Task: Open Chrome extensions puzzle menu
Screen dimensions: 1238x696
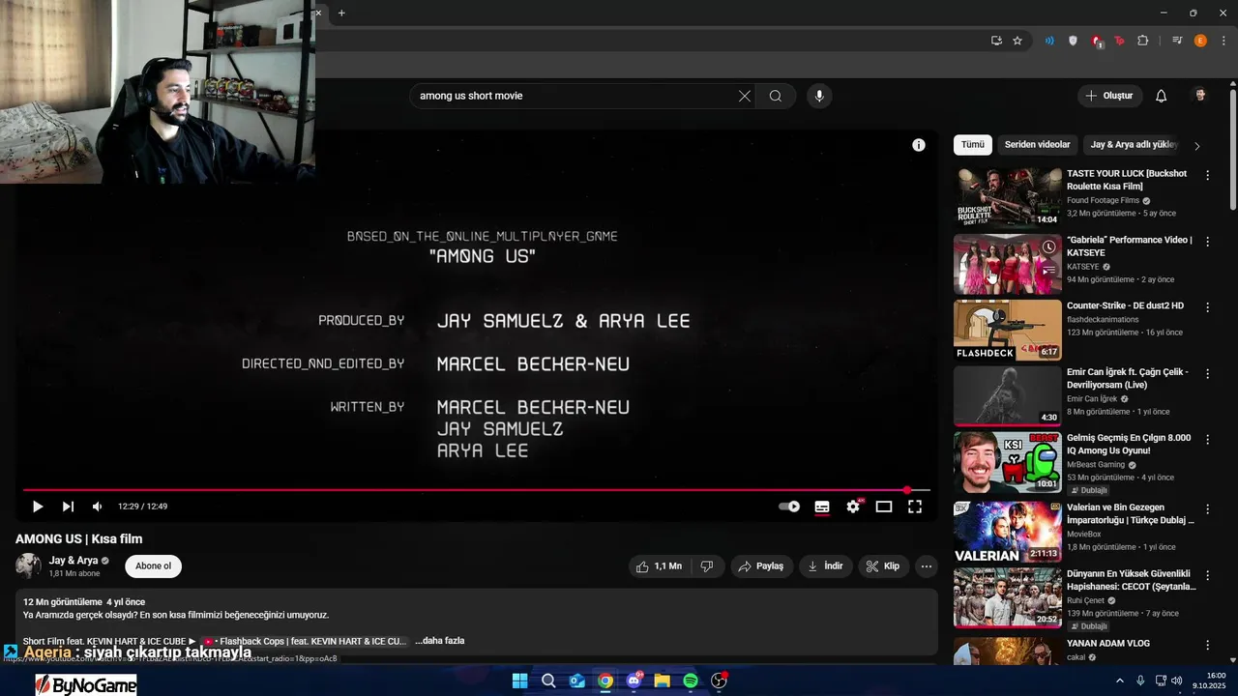Action: (1143, 41)
